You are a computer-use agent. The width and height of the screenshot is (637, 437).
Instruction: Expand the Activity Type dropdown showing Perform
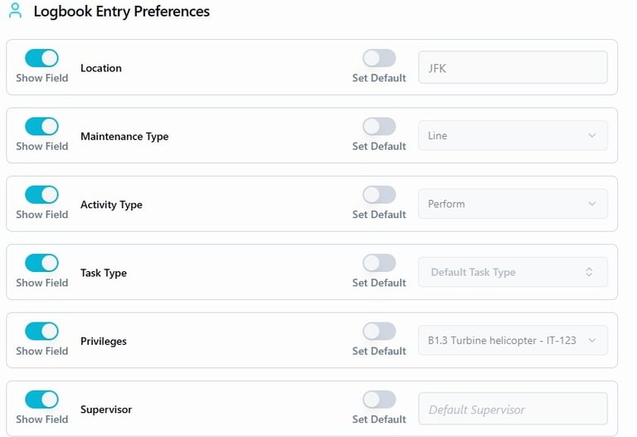point(513,203)
